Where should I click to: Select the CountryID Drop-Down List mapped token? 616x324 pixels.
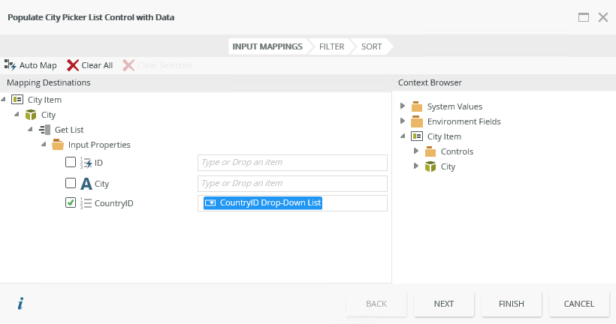(x=263, y=203)
